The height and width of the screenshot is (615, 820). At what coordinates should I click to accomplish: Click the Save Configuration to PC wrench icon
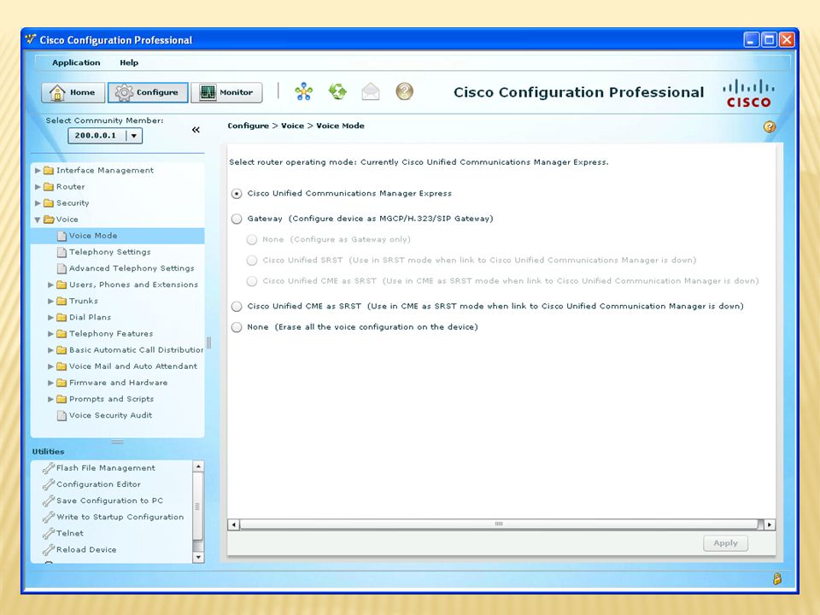pyautogui.click(x=49, y=501)
